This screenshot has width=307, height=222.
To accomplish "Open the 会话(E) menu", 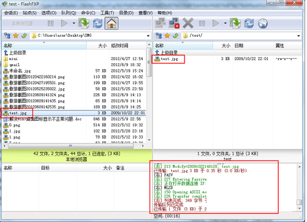I will (x=11, y=13).
